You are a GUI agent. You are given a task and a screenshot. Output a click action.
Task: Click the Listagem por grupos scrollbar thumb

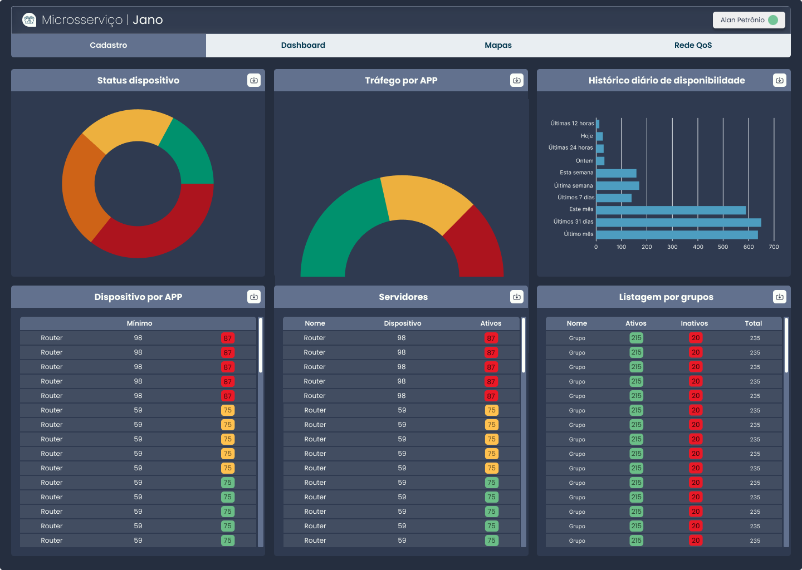click(x=786, y=345)
